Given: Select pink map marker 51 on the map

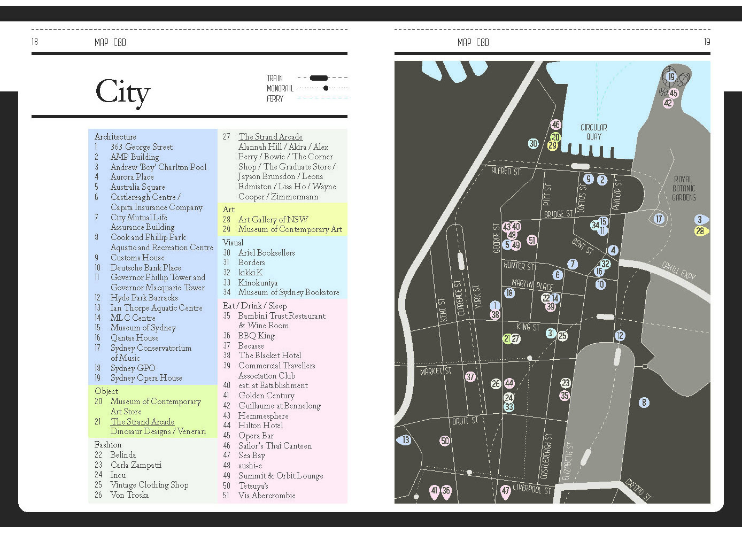Looking at the screenshot, I should [532, 241].
